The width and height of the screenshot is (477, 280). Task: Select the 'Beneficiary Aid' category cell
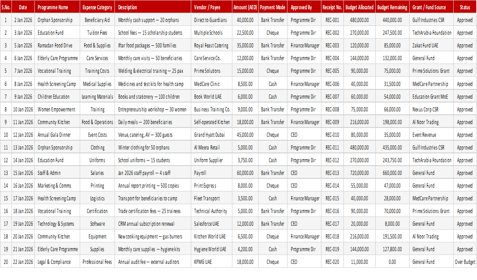[x=98, y=20]
